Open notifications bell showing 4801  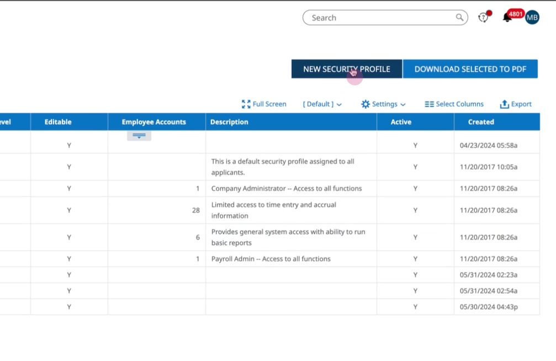point(507,17)
